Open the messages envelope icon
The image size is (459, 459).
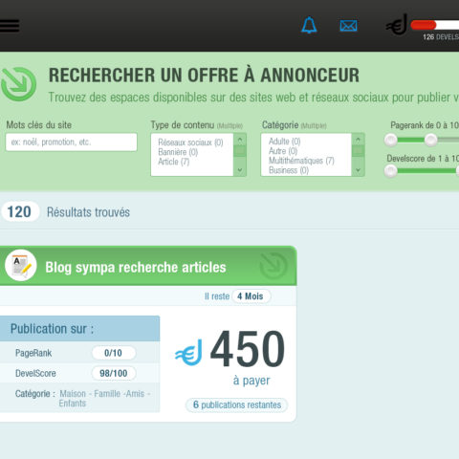(348, 26)
